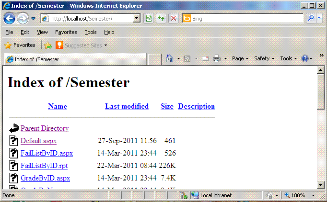Sort listing by Size link
Screen dimensions: 327x202
click(x=167, y=106)
